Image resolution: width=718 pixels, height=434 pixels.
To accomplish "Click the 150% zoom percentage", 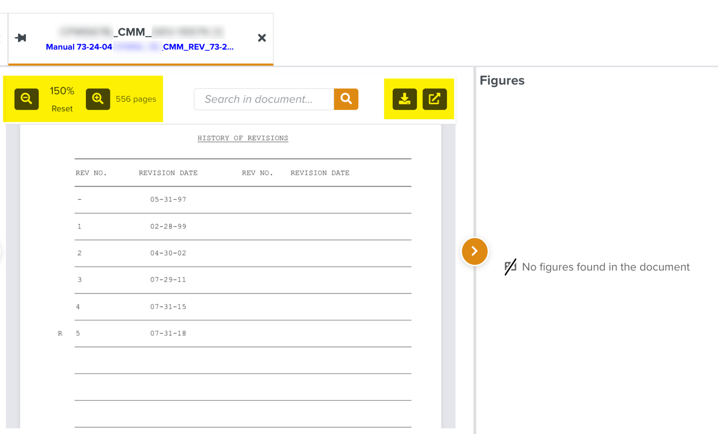I will (62, 91).
